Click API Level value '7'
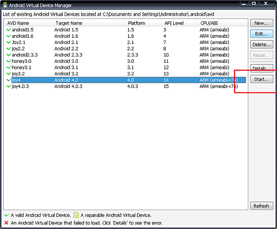The width and height of the screenshot is (277, 229). [x=165, y=42]
